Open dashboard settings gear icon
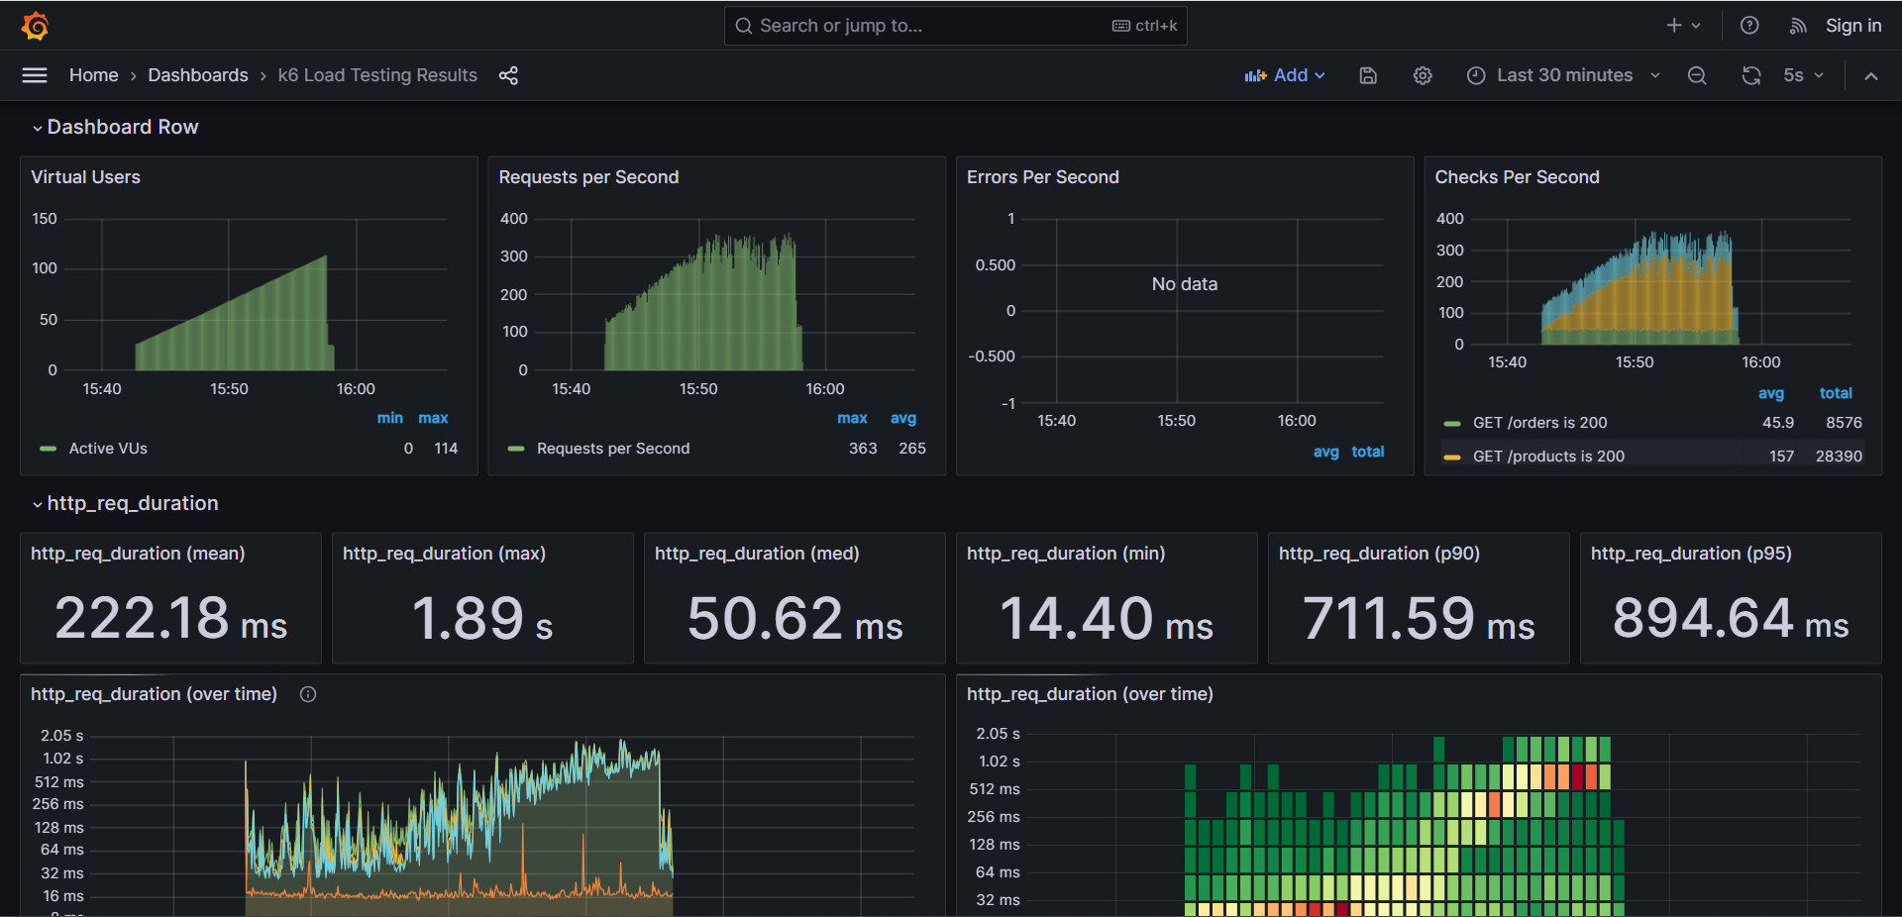Viewport: 1902px width, 917px height. point(1423,75)
